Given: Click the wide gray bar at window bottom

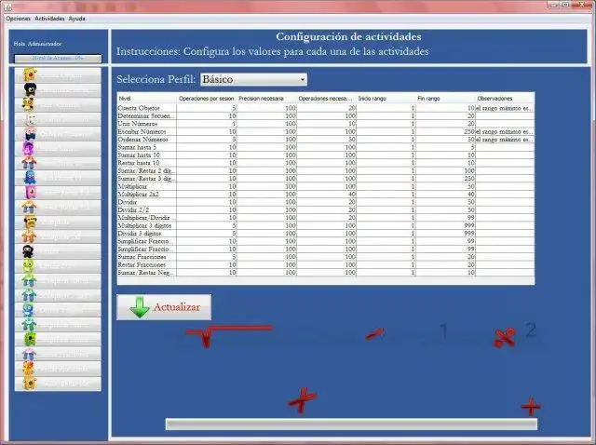Looking at the screenshot, I should coord(352,425).
